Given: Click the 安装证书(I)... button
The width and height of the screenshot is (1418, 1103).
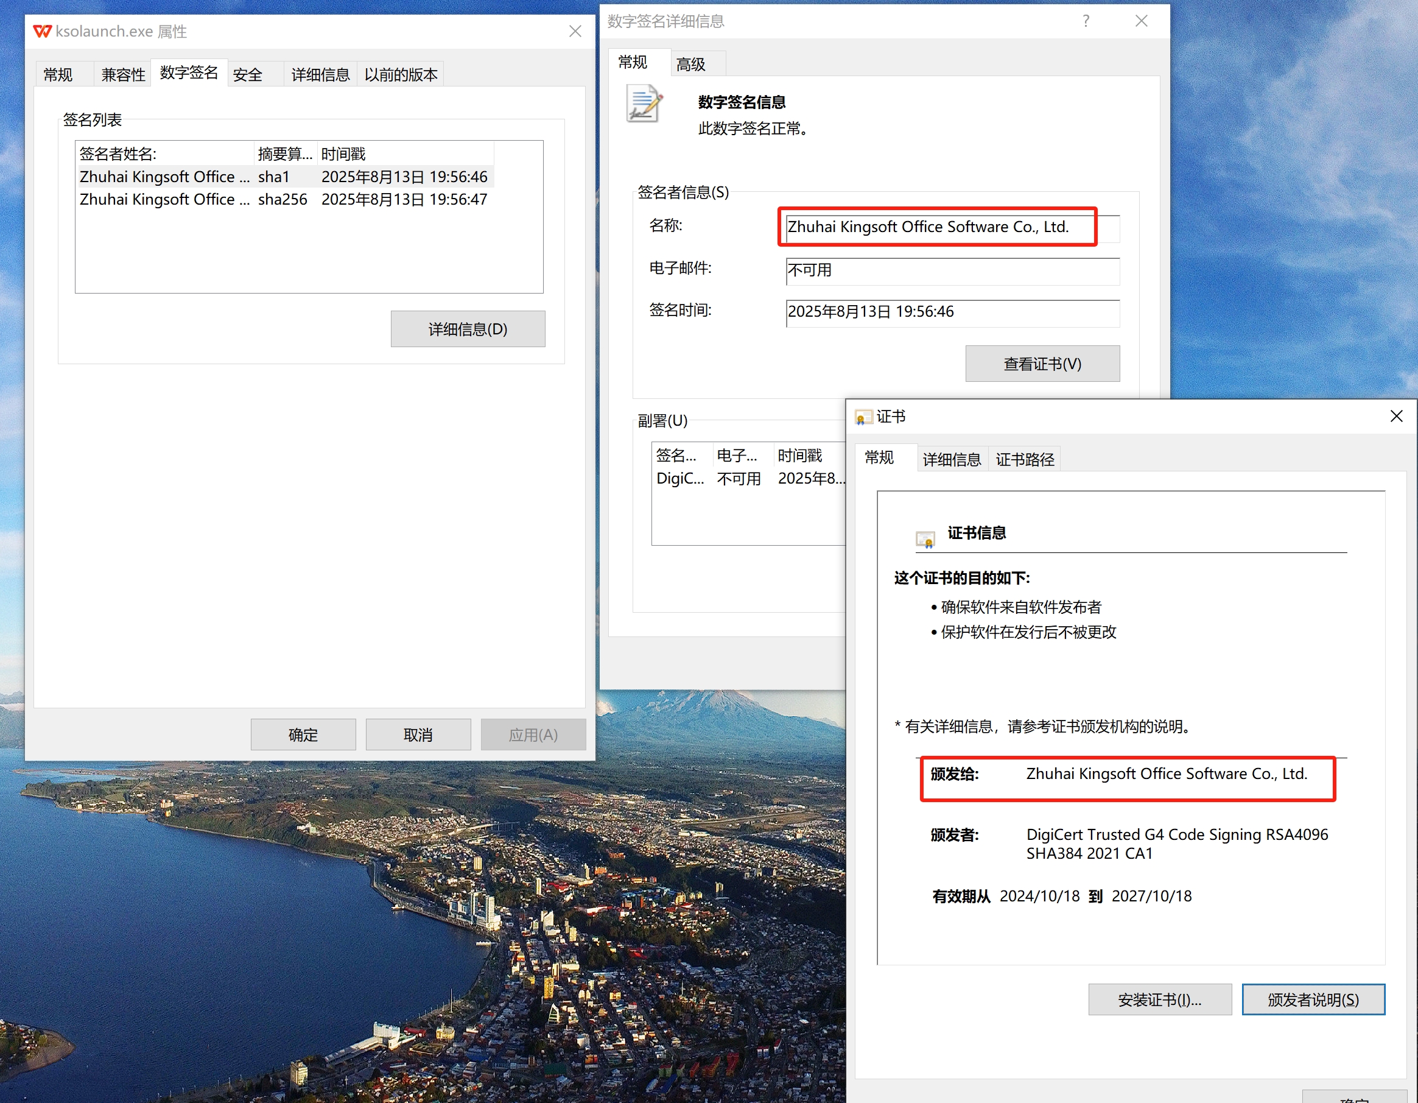Looking at the screenshot, I should [1160, 999].
